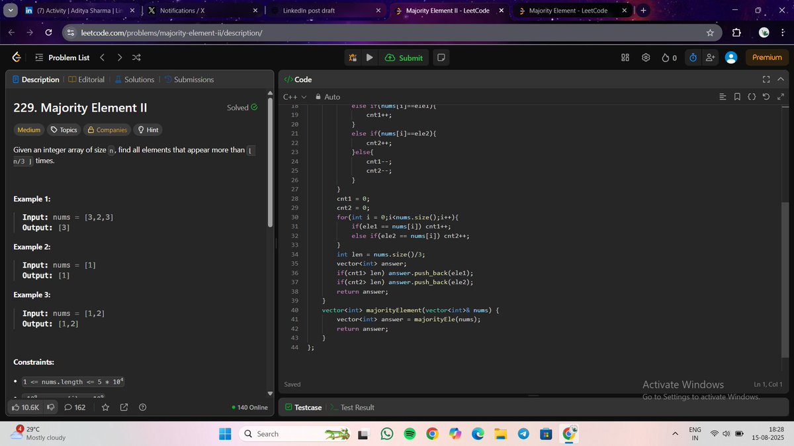The image size is (794, 446).
Task: Open Spotify from the taskbar
Action: coord(410,433)
